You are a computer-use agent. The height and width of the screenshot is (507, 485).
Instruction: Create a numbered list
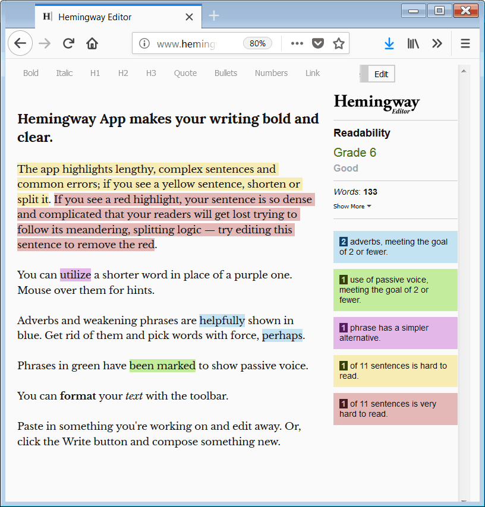[x=271, y=72]
